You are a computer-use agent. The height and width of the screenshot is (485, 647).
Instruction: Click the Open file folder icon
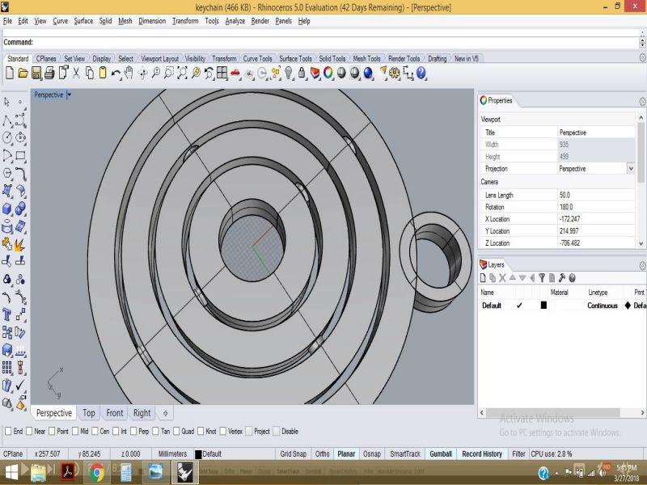23,73
